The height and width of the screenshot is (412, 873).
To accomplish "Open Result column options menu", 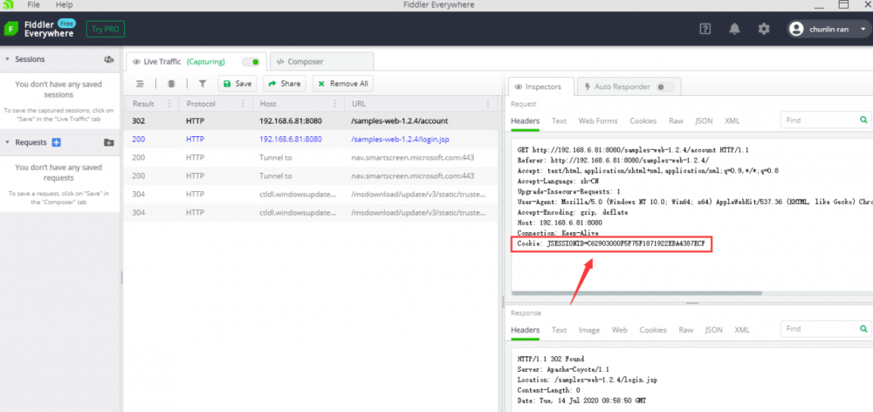I will (170, 104).
